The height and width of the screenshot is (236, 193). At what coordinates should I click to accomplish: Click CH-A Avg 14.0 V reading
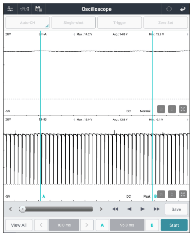click(x=120, y=34)
